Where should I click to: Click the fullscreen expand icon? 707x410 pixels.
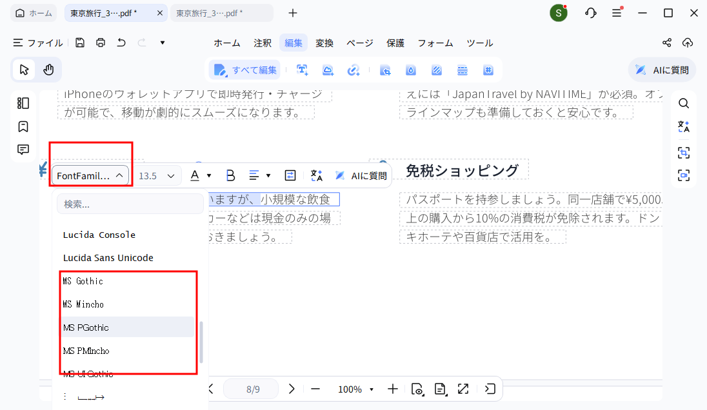click(x=463, y=388)
